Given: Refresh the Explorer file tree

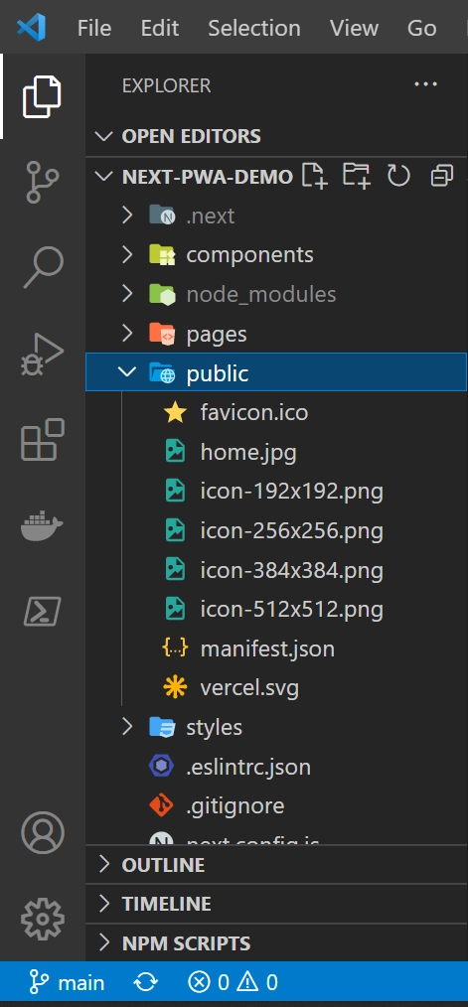Looking at the screenshot, I should click(x=398, y=176).
